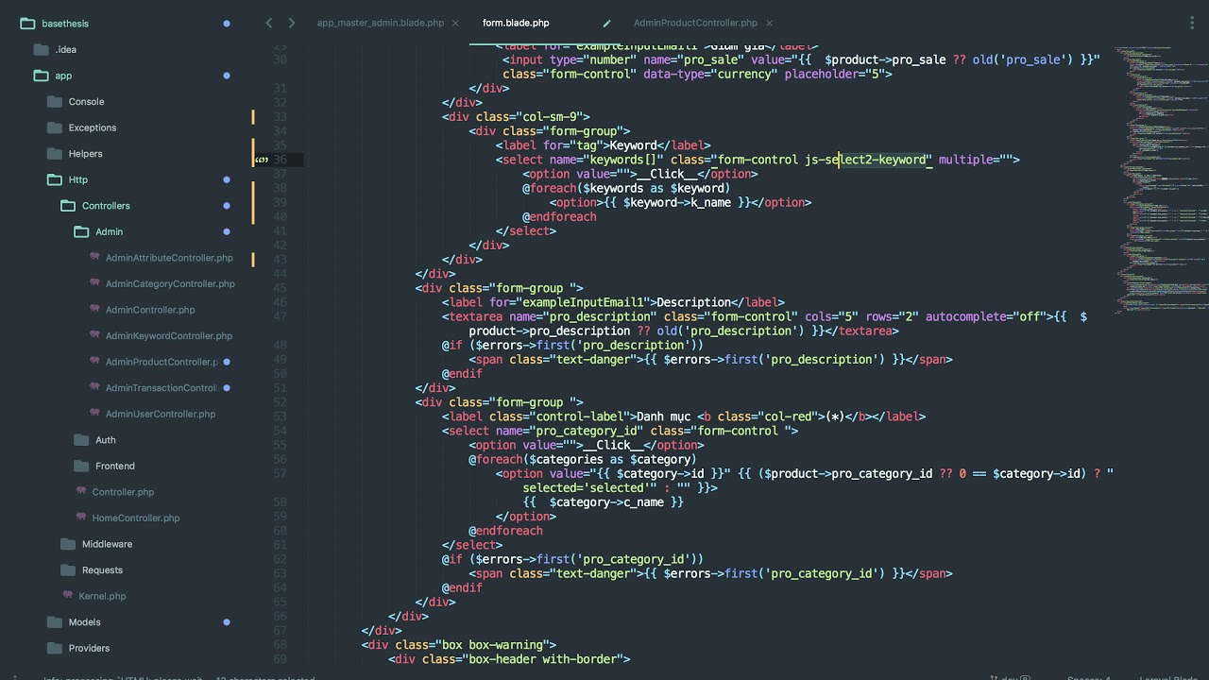Screen dimensions: 1209x680
Task: Click $category->c_name on line 58
Action: click(606, 502)
